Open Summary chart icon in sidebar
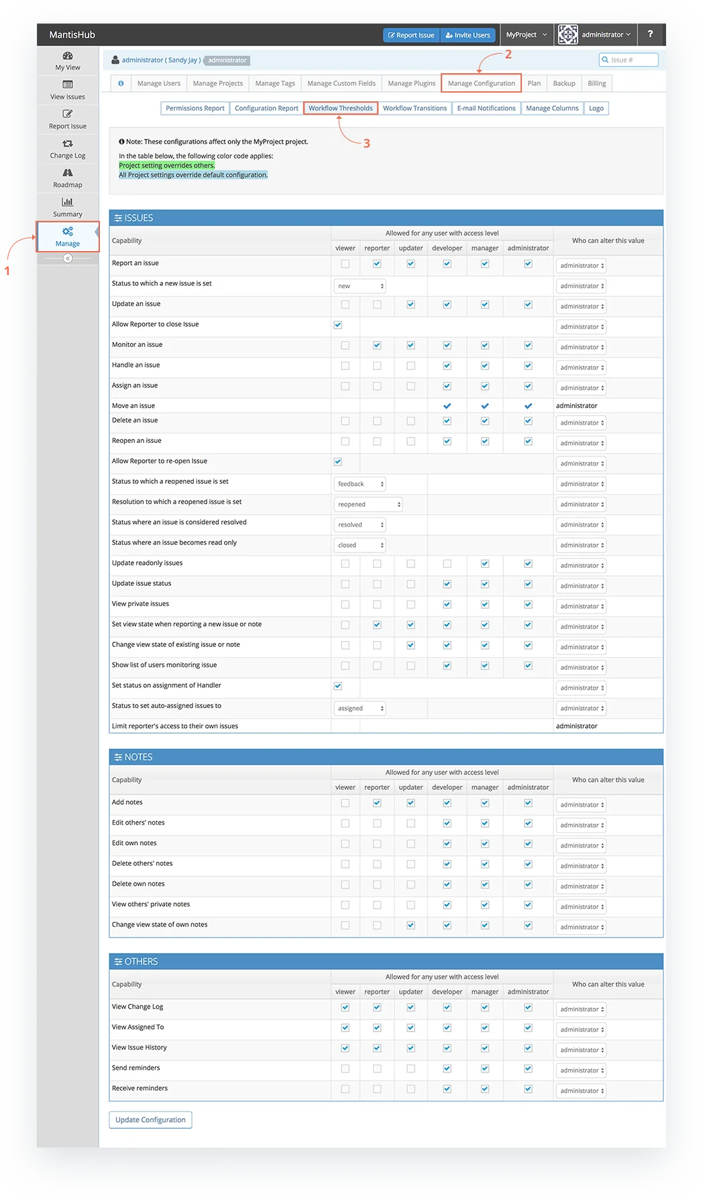Screen dimensions: 703x1198 [x=67, y=202]
